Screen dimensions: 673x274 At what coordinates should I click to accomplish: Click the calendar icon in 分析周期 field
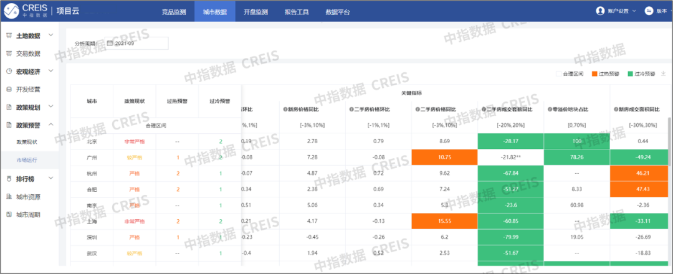[110, 44]
